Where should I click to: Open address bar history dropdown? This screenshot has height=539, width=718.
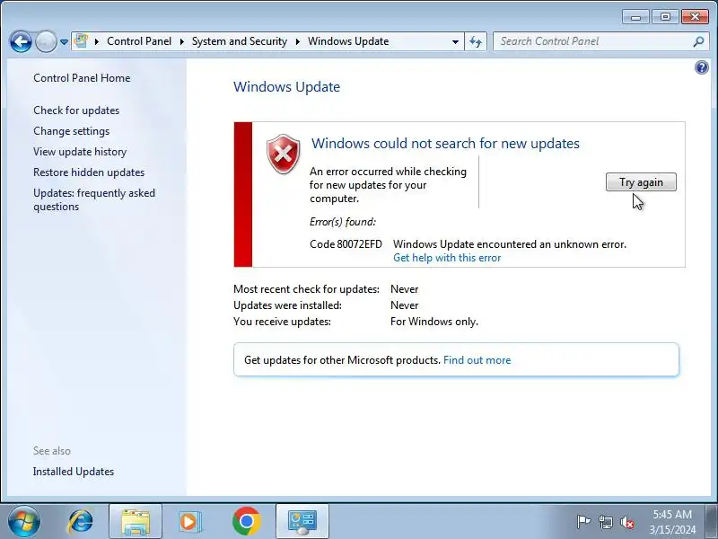tap(455, 41)
